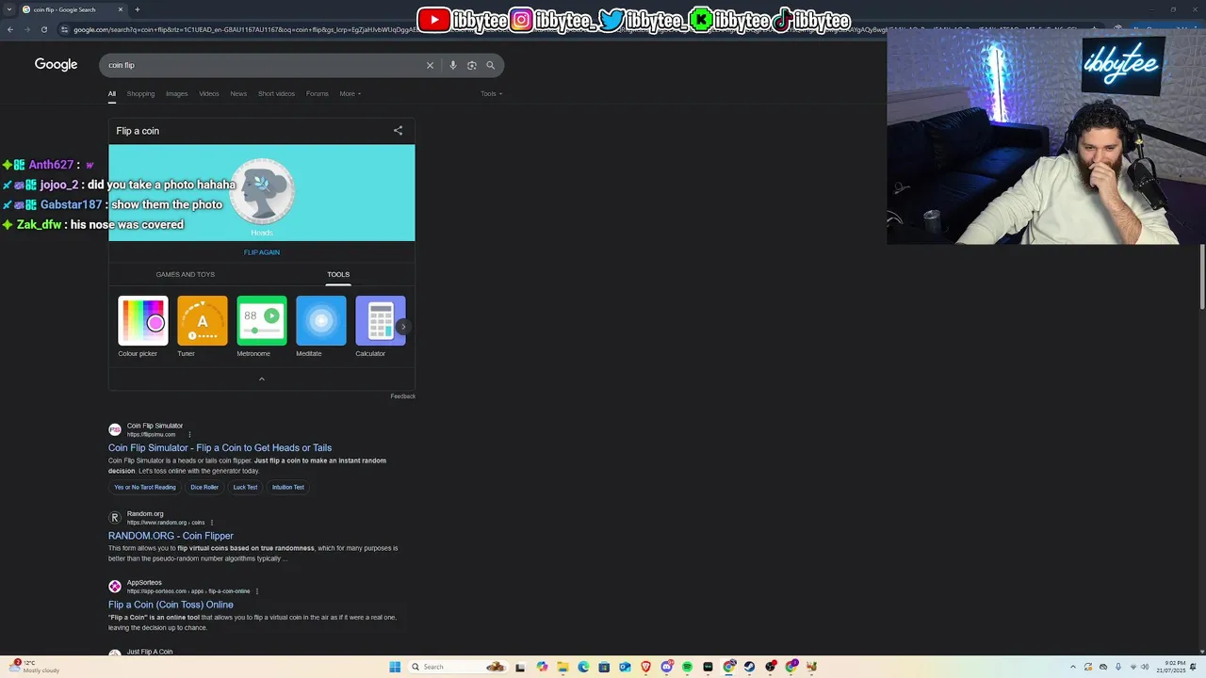Viewport: 1206px width, 678px height.
Task: Click the Google logo
Action: 56,64
